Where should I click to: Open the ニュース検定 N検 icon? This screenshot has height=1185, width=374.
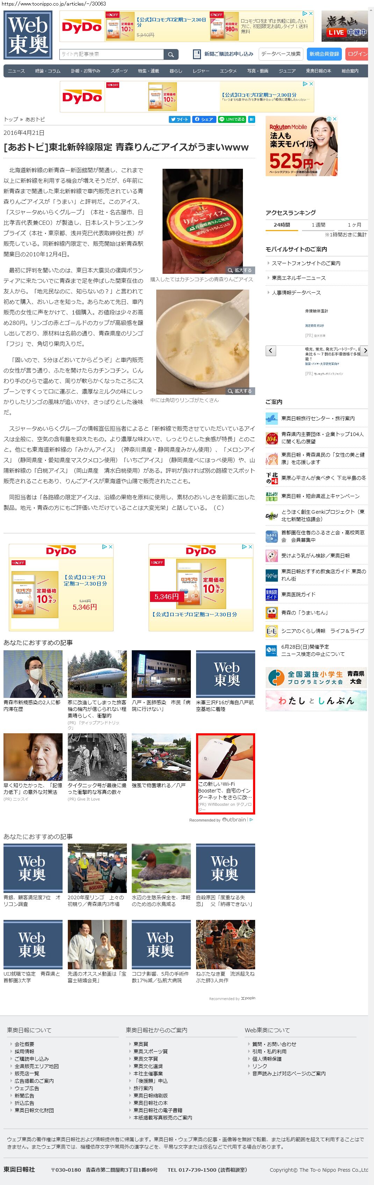[x=272, y=651]
